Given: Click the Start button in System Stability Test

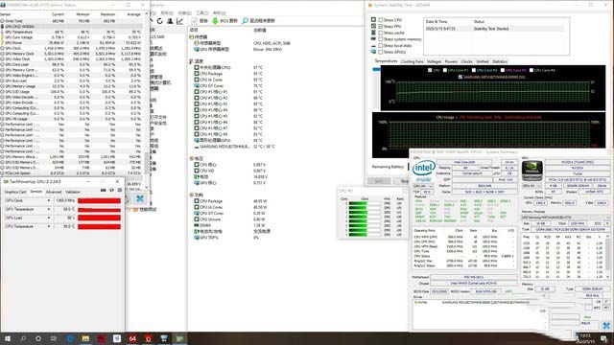Looking at the screenshot, I should tap(379, 181).
